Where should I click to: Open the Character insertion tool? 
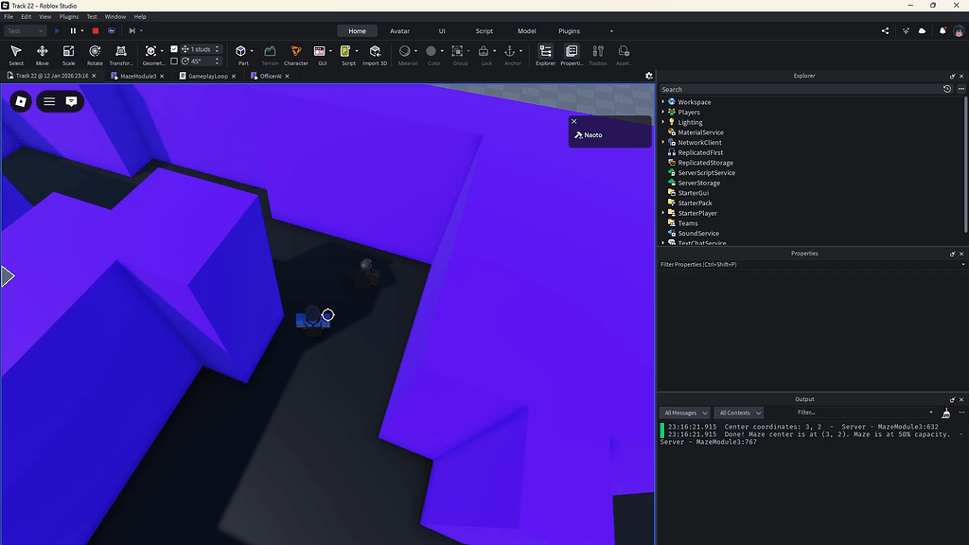coord(296,52)
